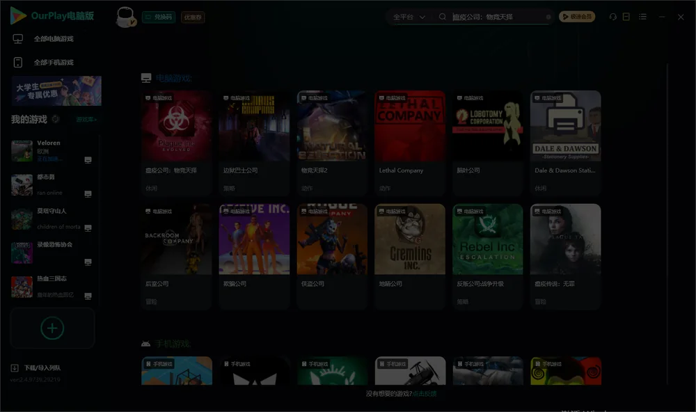Open the main menu list icon
This screenshot has width=696, height=412.
(642, 17)
